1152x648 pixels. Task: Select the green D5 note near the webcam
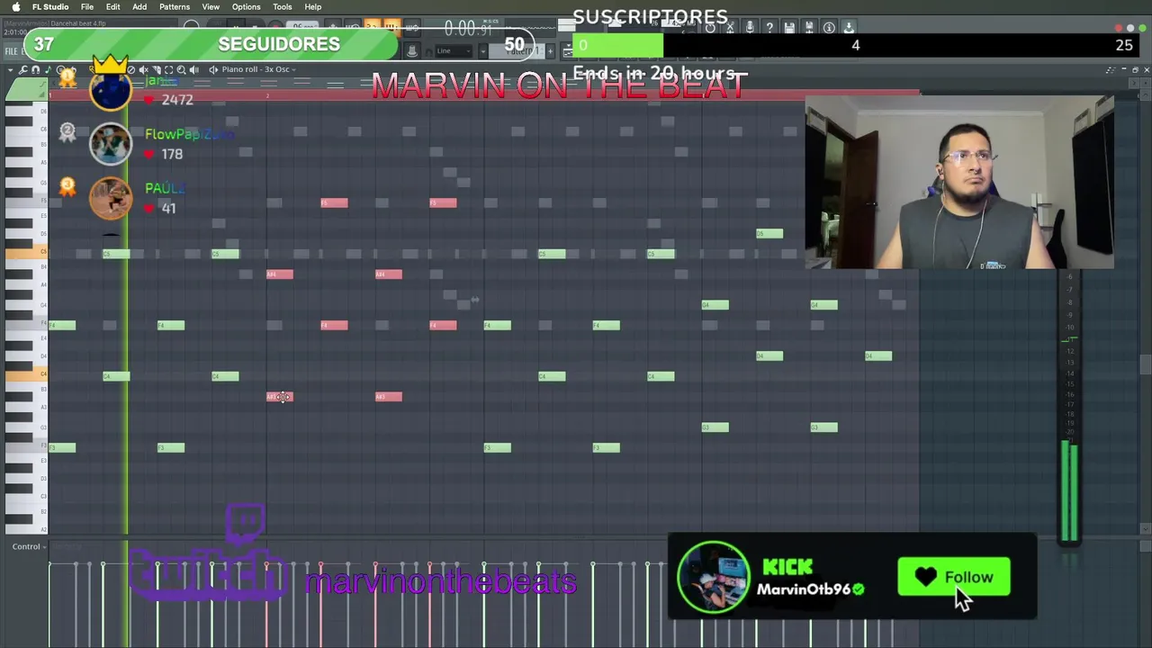[x=769, y=234]
